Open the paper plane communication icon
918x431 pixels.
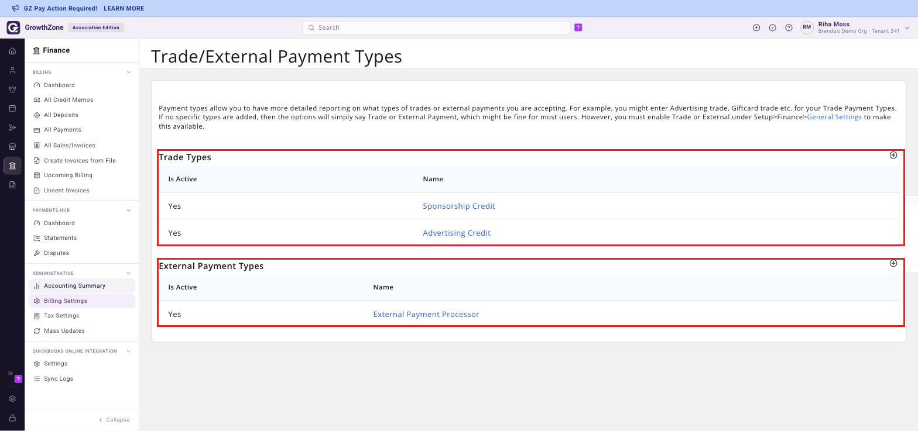(12, 127)
